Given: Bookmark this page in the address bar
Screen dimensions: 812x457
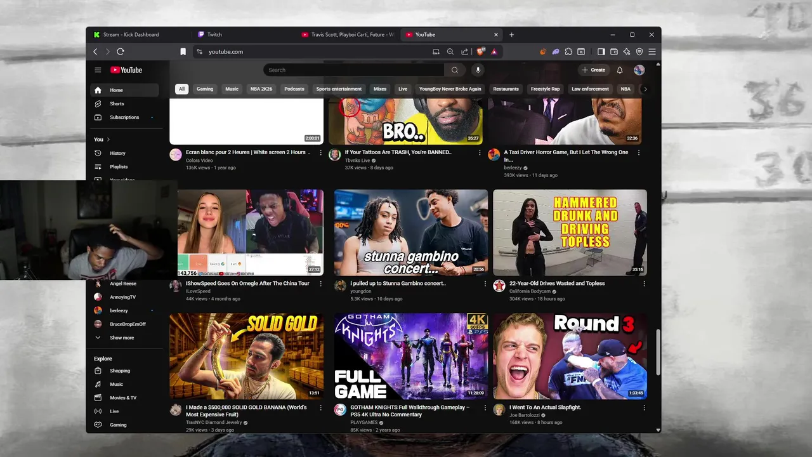Looking at the screenshot, I should pyautogui.click(x=183, y=51).
